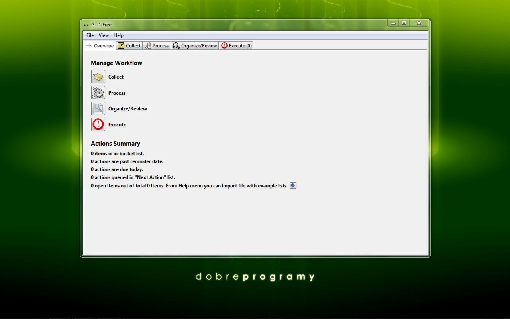This screenshot has height=319, width=510.
Task: Switch to the Organize/Review tab
Action: (x=195, y=46)
